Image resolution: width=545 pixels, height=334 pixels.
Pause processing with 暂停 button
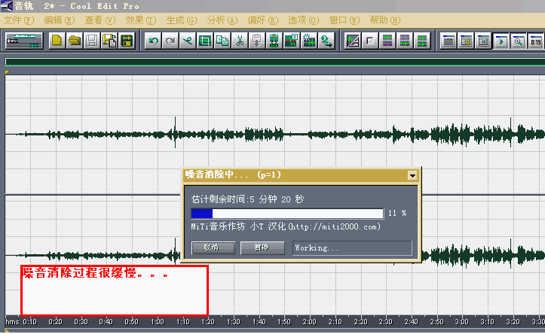point(262,247)
